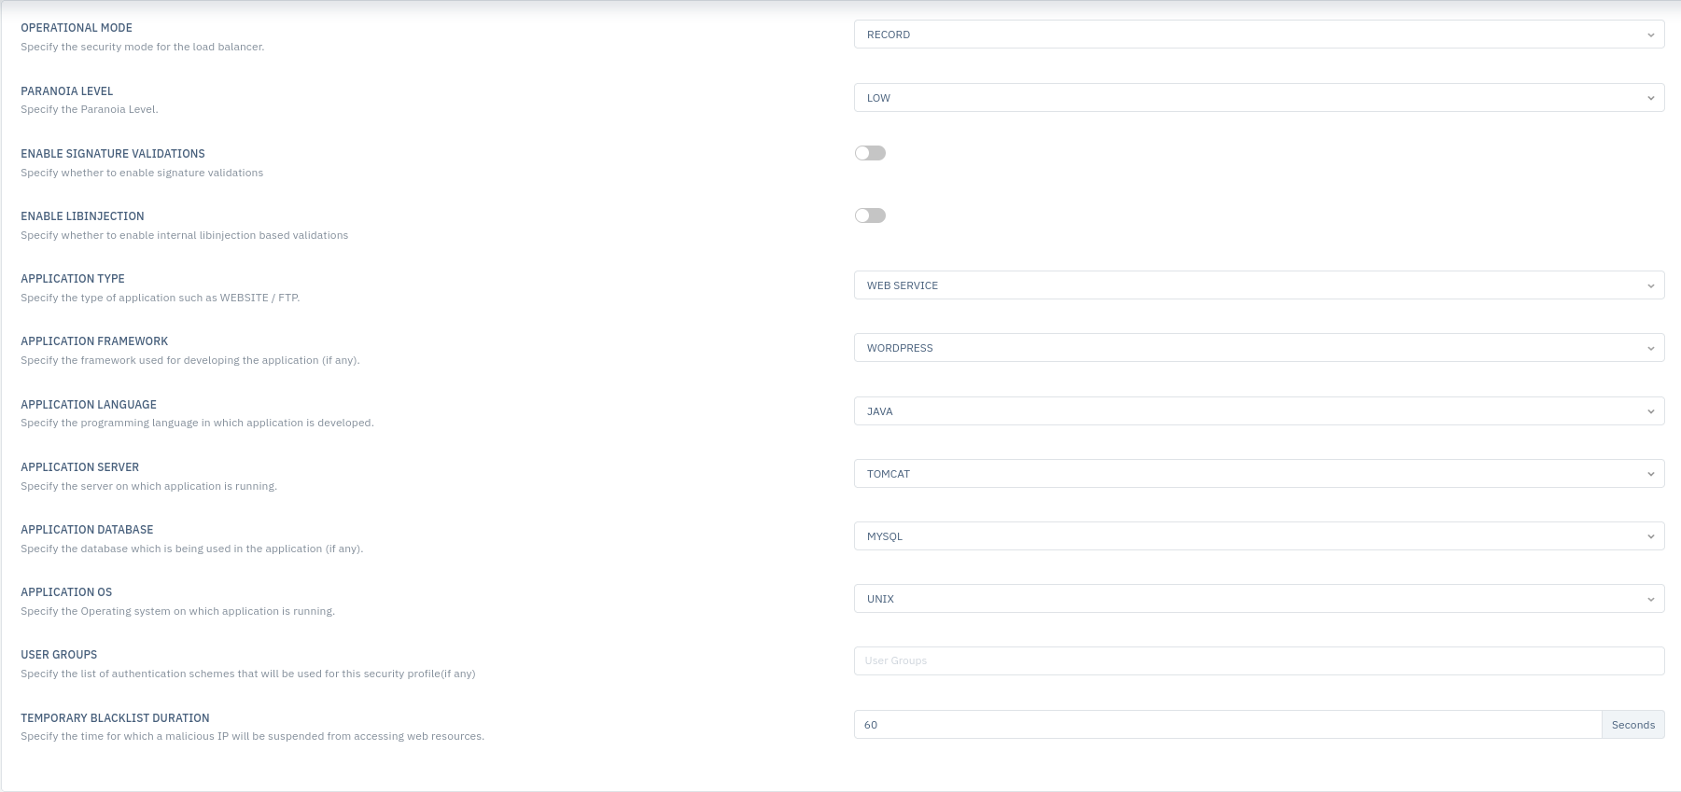
Task: Click the APPLICATION LANGUAGE label
Action: point(89,405)
